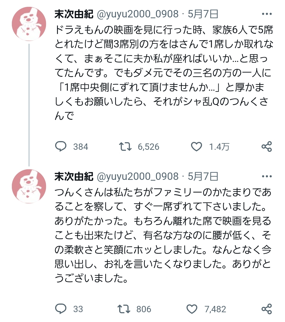Open more options for the second tweet
The height and width of the screenshot is (322, 285).
point(267,176)
